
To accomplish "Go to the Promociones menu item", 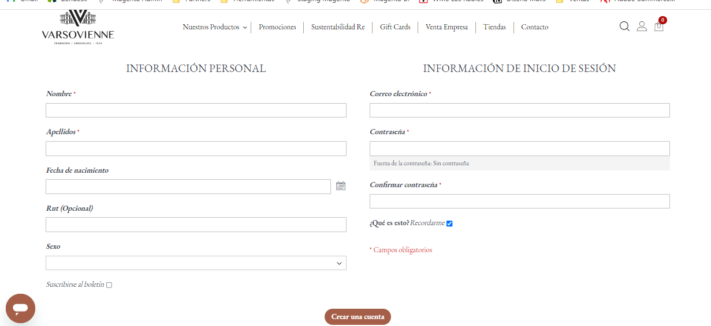I will coord(277,27).
